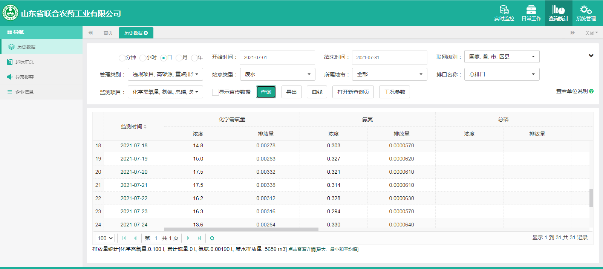Switch to the 首页 tab
This screenshot has width=603, height=269.
point(108,33)
